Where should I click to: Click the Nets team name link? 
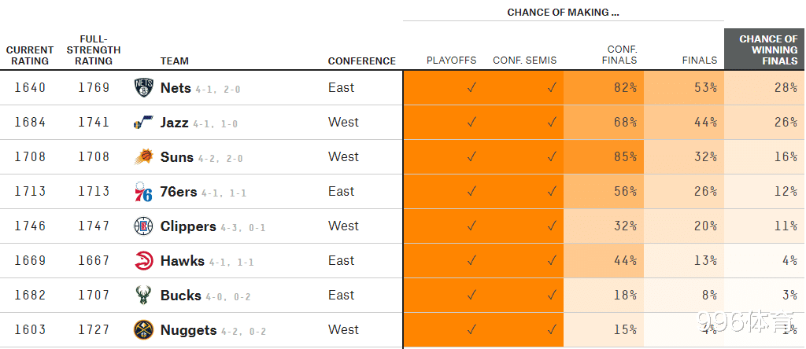coord(176,88)
